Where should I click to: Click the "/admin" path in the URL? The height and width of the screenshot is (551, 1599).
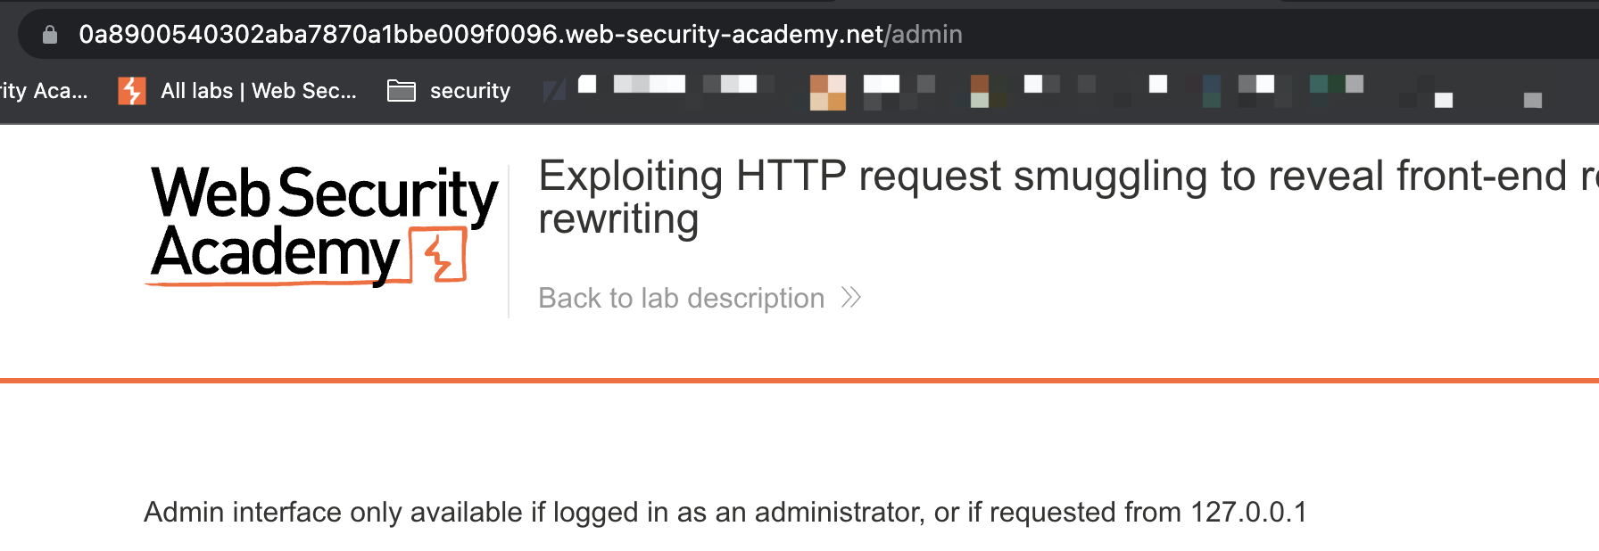(924, 35)
